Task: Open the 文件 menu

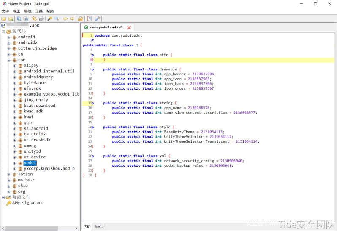Action: click(5, 11)
